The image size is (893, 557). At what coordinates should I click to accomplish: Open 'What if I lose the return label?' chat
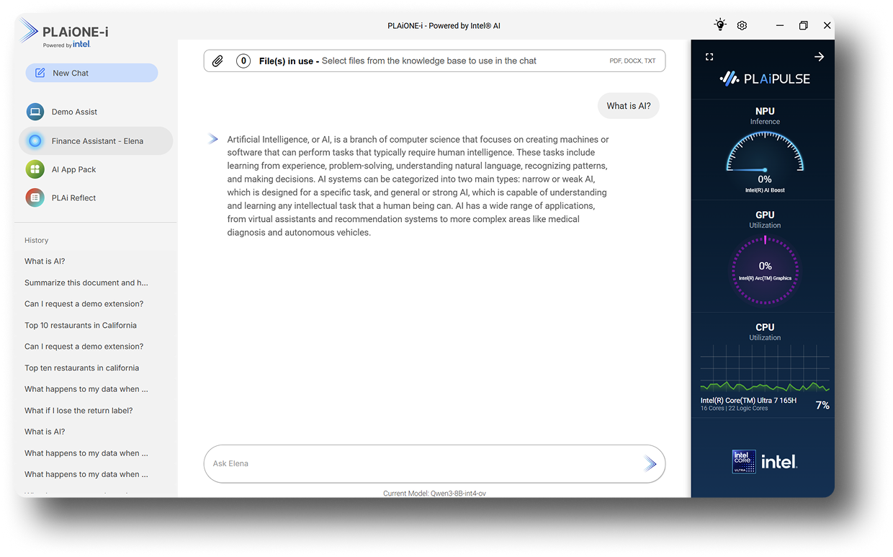click(x=78, y=411)
